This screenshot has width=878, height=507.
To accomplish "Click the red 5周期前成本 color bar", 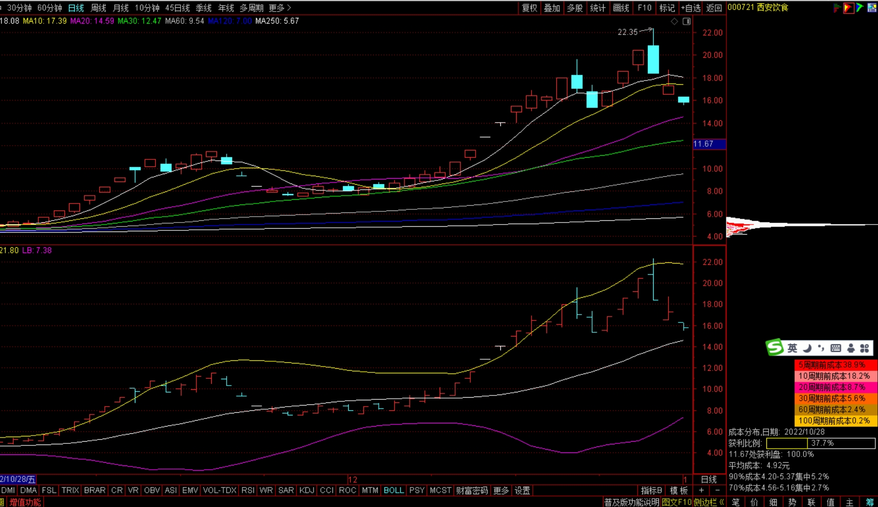I will click(835, 365).
